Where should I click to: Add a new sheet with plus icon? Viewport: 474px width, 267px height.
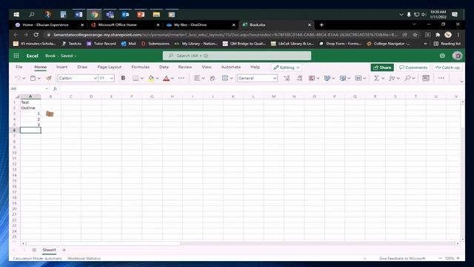coord(64,250)
